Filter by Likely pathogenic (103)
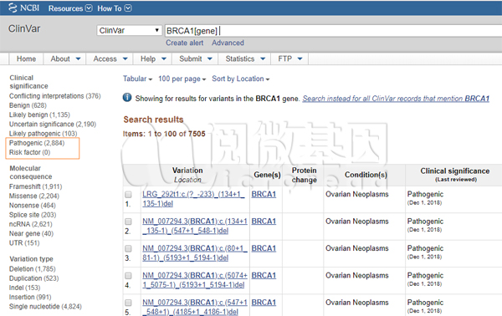Viewport: 502px width, 316px height. (x=43, y=134)
